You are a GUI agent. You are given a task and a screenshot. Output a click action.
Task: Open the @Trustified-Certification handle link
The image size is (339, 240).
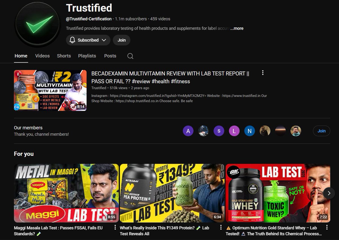pyautogui.click(x=89, y=19)
